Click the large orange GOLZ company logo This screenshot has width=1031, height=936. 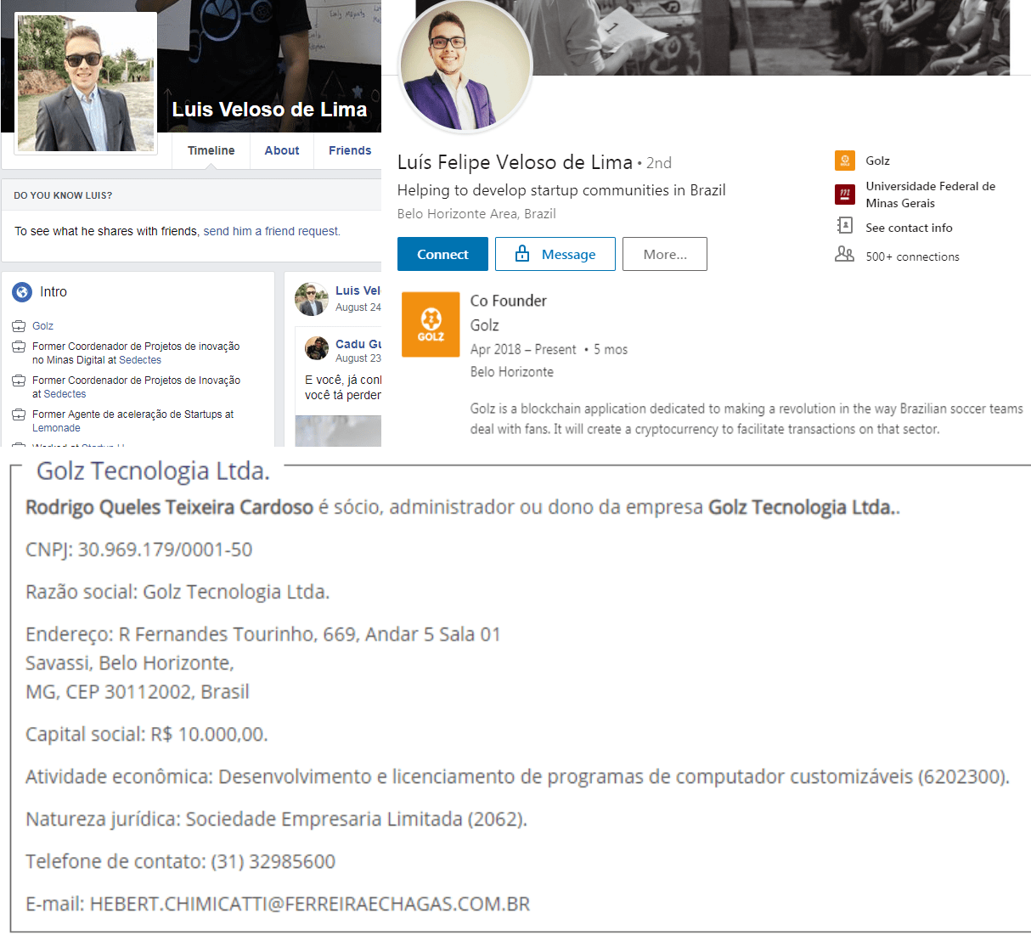431,324
